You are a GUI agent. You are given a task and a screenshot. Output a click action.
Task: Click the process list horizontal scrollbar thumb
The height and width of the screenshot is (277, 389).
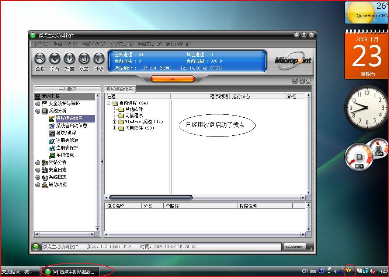(x=151, y=198)
